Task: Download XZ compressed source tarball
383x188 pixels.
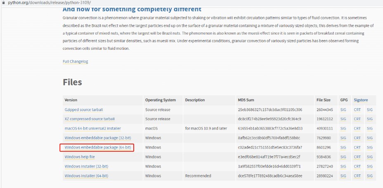Action: (x=90, y=119)
